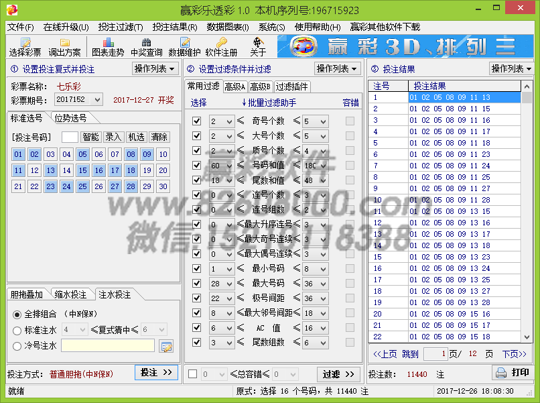The height and width of the screenshot is (403, 540).
Task: Switch to the 缩水投注 tab
Action: point(70,295)
